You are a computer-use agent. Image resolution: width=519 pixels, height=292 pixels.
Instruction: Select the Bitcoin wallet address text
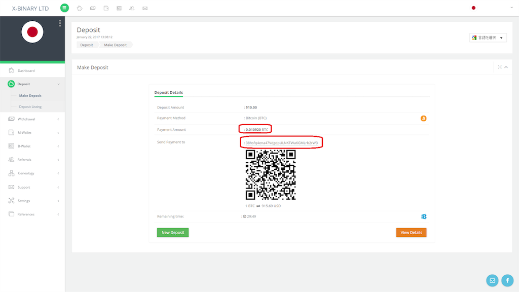[x=282, y=143]
